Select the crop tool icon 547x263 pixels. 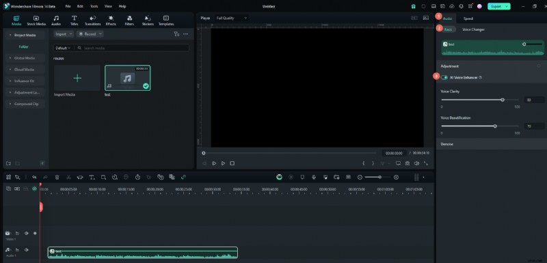coord(103,178)
